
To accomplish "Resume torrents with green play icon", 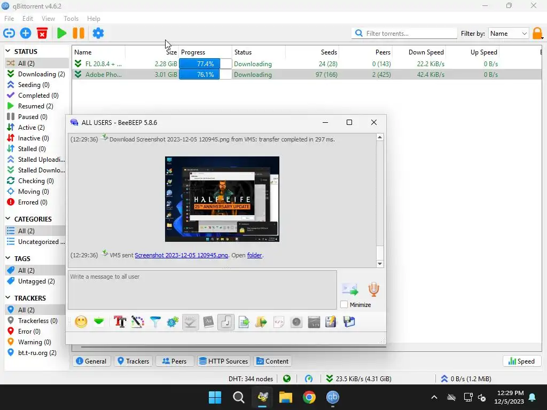I will (x=62, y=34).
